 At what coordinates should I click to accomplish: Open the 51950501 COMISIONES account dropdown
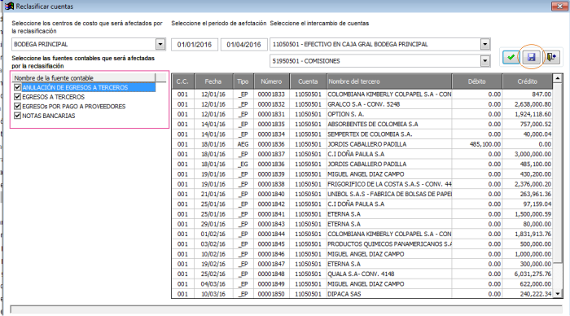(485, 61)
